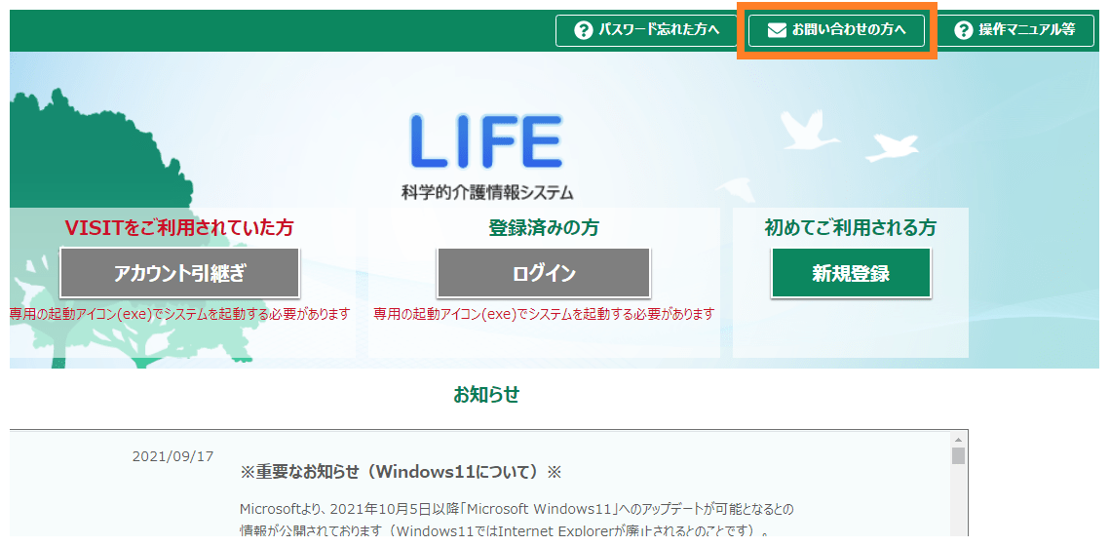Click the notice list scrollbar up arrow

(958, 438)
